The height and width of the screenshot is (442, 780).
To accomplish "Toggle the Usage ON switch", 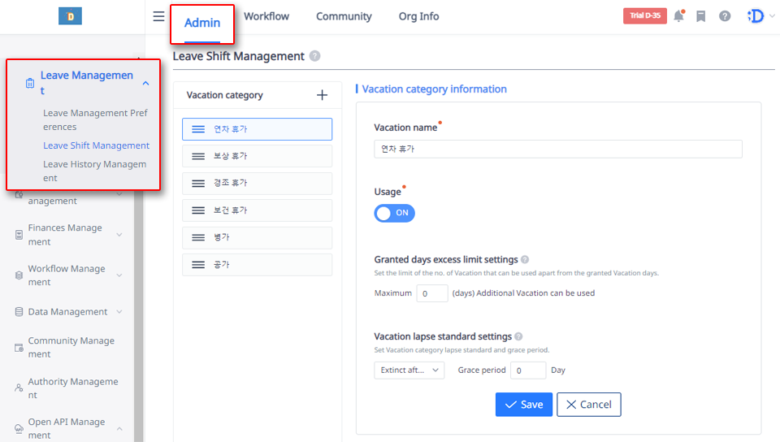I will tap(394, 213).
